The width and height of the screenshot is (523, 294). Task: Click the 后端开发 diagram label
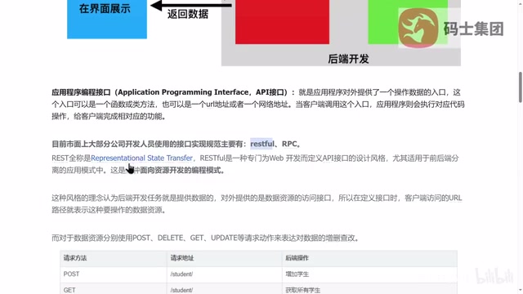348,59
